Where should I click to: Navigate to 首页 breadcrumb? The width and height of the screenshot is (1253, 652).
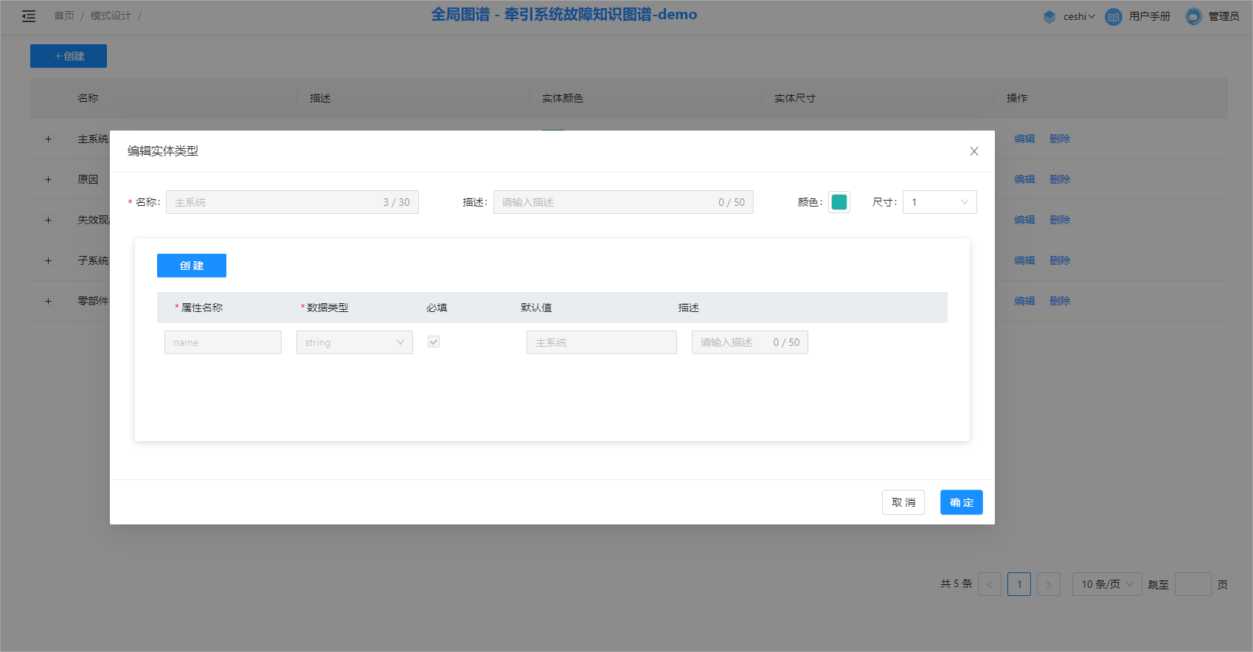[x=64, y=15]
